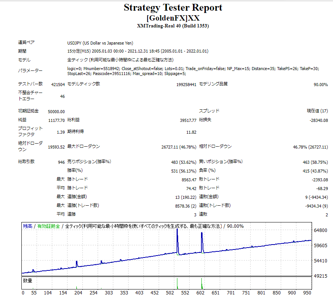Click the 531 (56.13%) profit trades value
Screen dimensions: 333x299
pyautogui.click(x=184, y=171)
